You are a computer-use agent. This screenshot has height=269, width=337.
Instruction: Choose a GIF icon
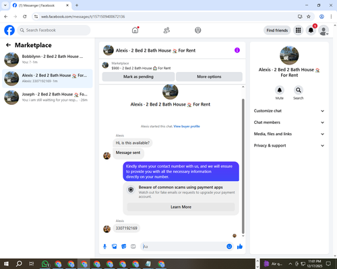(x=133, y=247)
